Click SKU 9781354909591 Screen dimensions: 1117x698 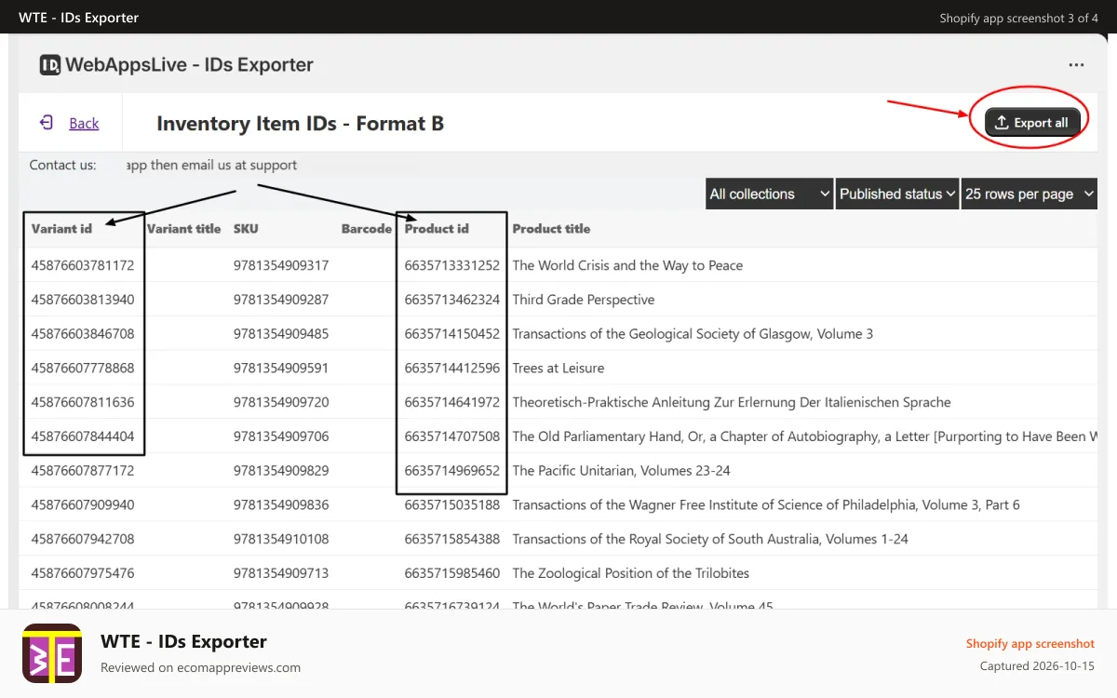pos(281,368)
